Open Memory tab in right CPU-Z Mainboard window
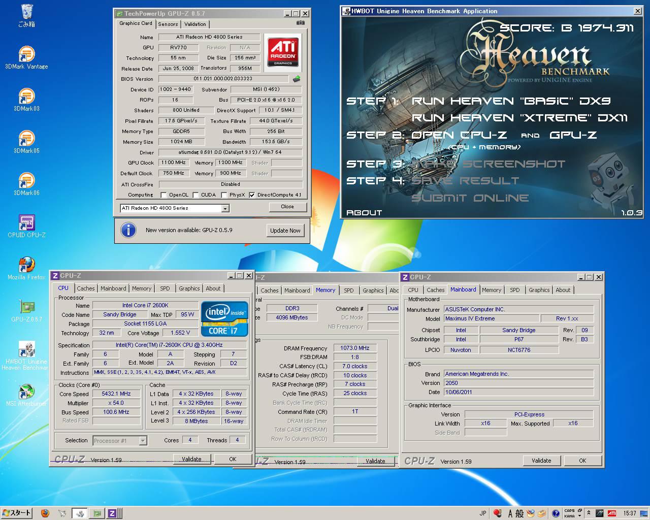Screen dimensions: 650x520 pos(492,290)
